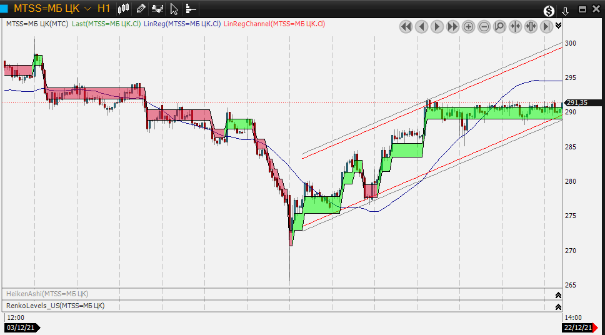Image resolution: width=605 pixels, height=335 pixels.
Task: Select the pencil drawing tool
Action: click(141, 9)
